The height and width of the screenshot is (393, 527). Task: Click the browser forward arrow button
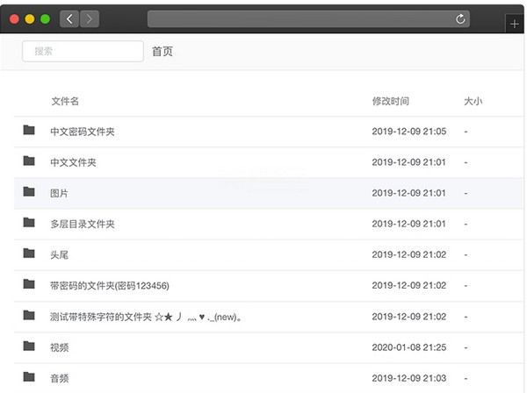point(90,18)
